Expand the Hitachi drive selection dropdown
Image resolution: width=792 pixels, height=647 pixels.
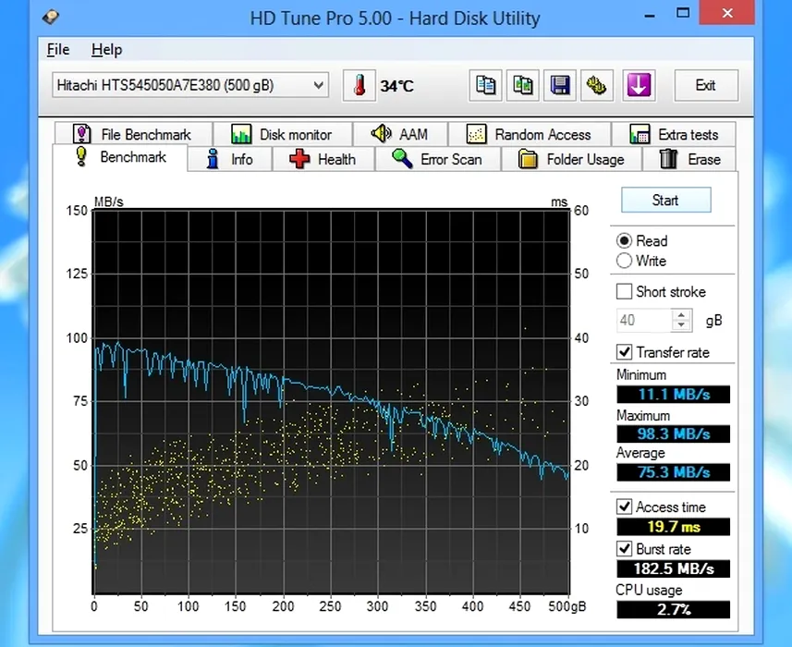319,86
